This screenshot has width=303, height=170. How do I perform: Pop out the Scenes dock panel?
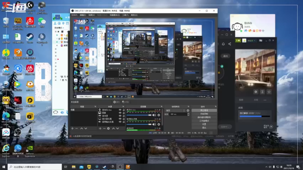pos(95,107)
